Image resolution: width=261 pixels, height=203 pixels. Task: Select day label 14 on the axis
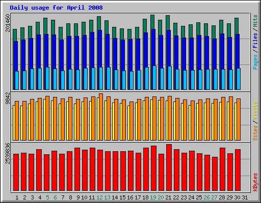click(x=115, y=197)
